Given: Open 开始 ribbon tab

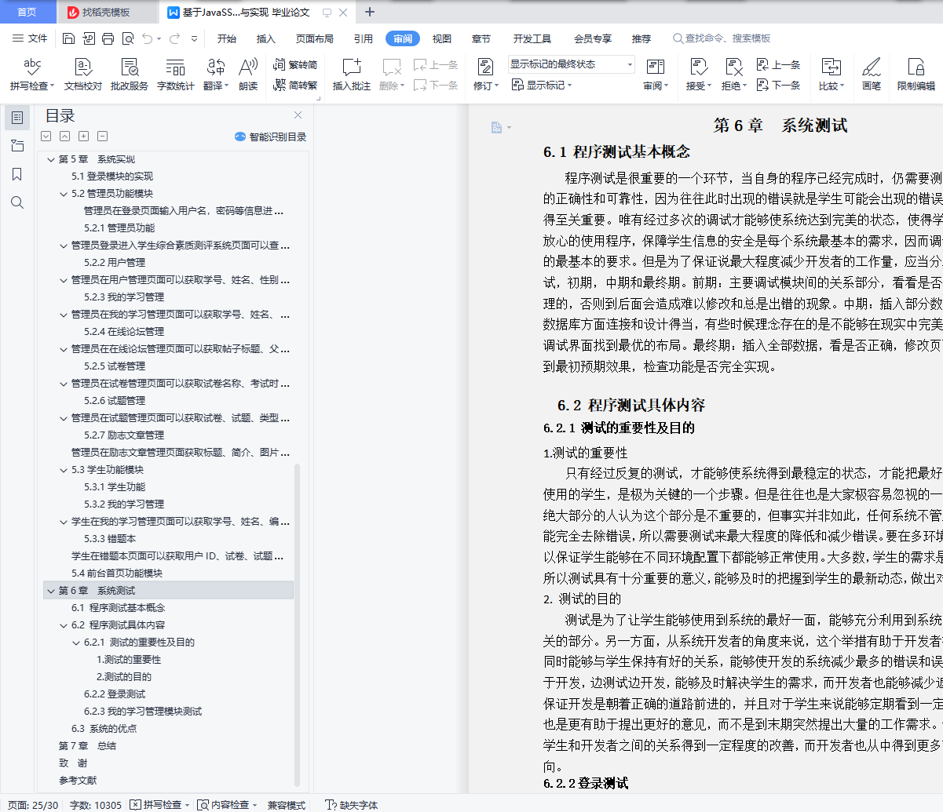Looking at the screenshot, I should pos(227,38).
